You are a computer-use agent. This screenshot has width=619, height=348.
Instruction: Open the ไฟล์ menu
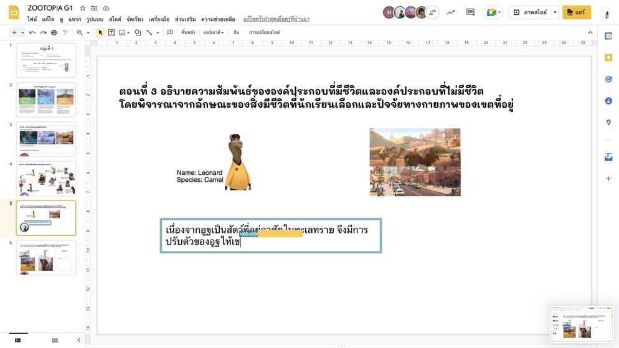[32, 19]
